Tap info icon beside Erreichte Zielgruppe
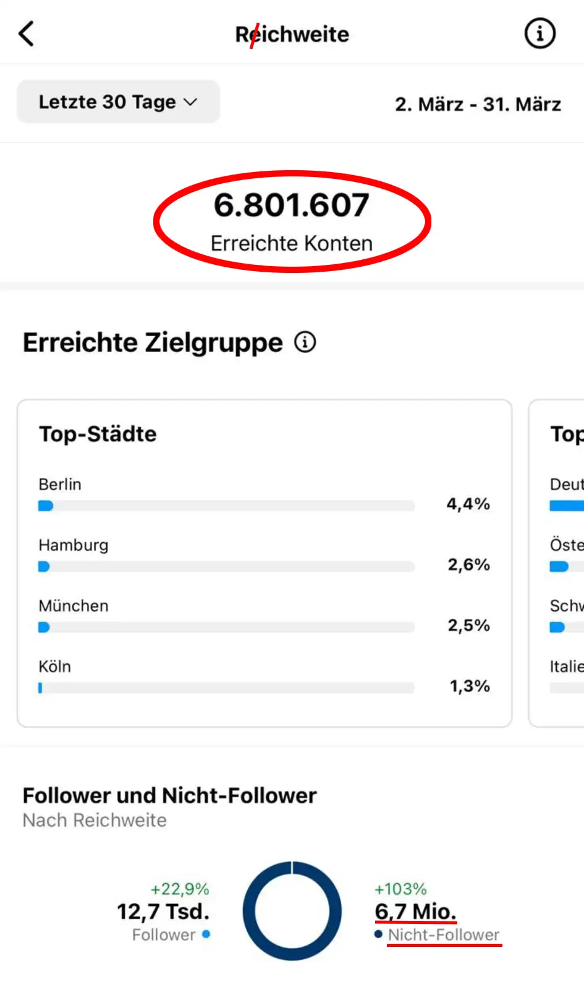584x997 pixels. [305, 342]
